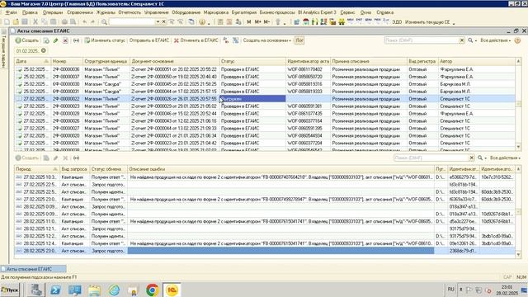Click the Open file folder icon
528x297 pixels.
(x=16, y=22)
